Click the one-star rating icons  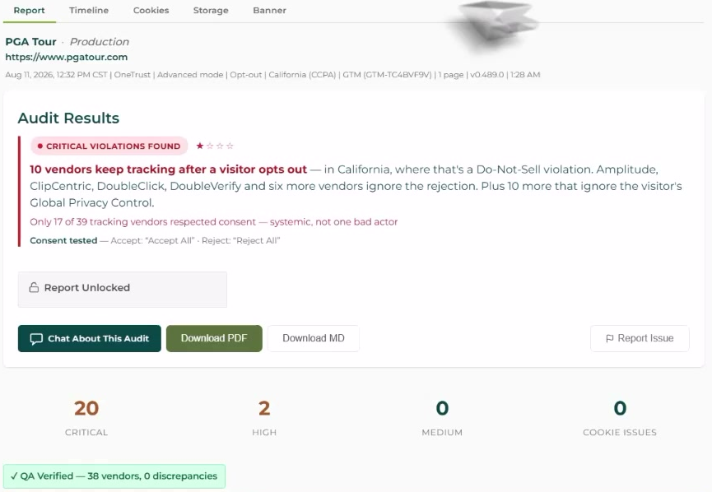click(215, 146)
